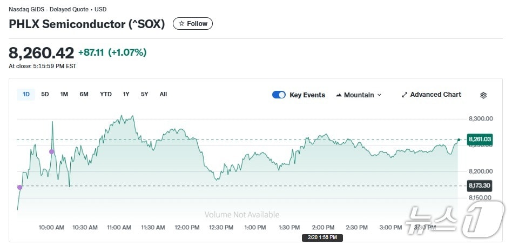The image size is (512, 245).
Task: Click the 8,173.30 previous close label
Action: coord(480,186)
